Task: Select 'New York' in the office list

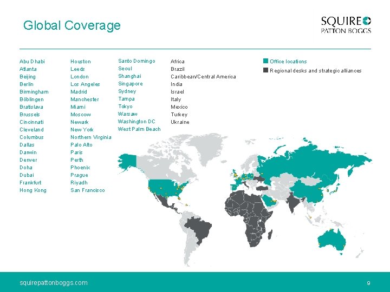Action: click(x=82, y=130)
